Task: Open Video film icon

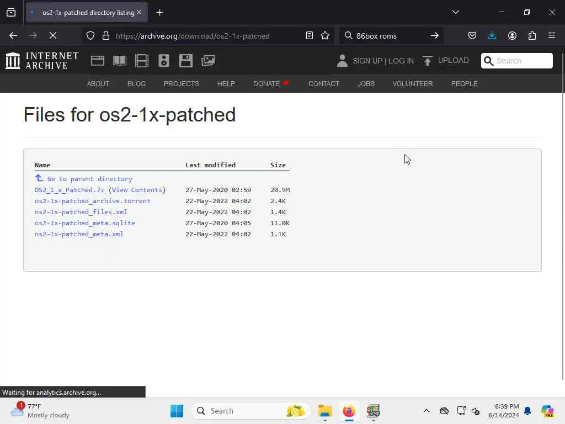Action: point(142,61)
